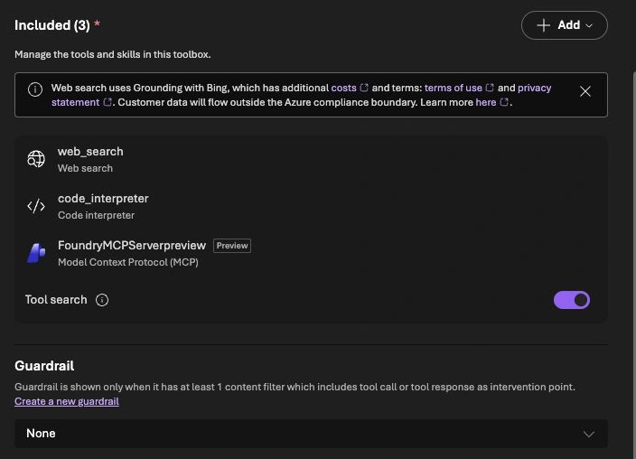Viewport: 636px width, 459px height.
Task: Click the info icon in the banner
Action: click(35, 89)
